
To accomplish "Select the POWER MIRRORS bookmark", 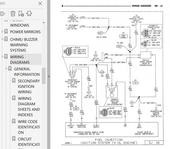I will (x=25, y=32).
